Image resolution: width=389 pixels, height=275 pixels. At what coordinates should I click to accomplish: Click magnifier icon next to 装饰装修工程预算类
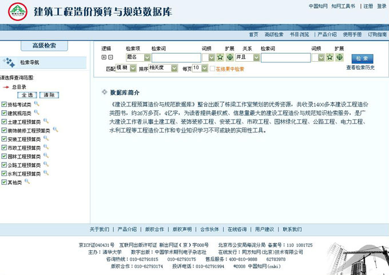[x=55, y=130]
